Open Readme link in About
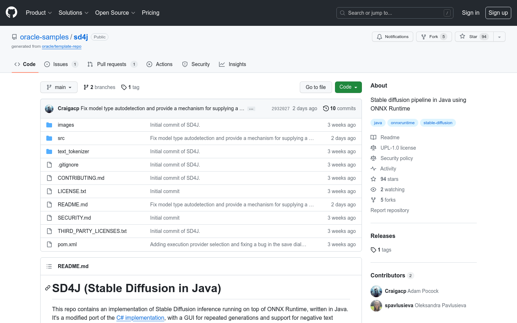 pyautogui.click(x=385, y=137)
